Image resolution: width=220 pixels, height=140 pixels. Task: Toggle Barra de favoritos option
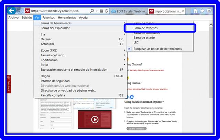159,28
